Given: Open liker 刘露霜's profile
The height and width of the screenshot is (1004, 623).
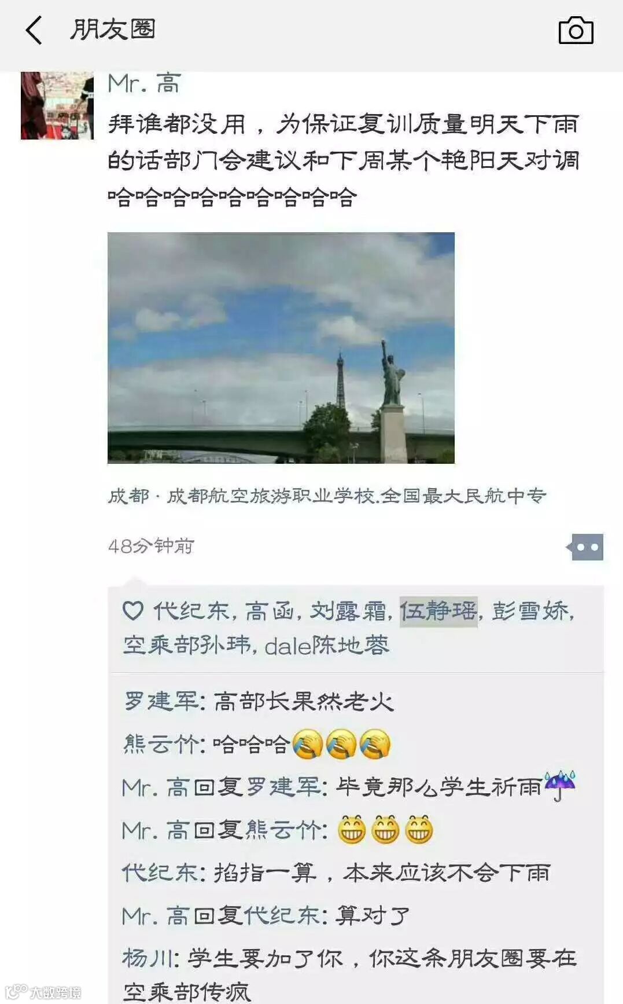Looking at the screenshot, I should pos(348,611).
